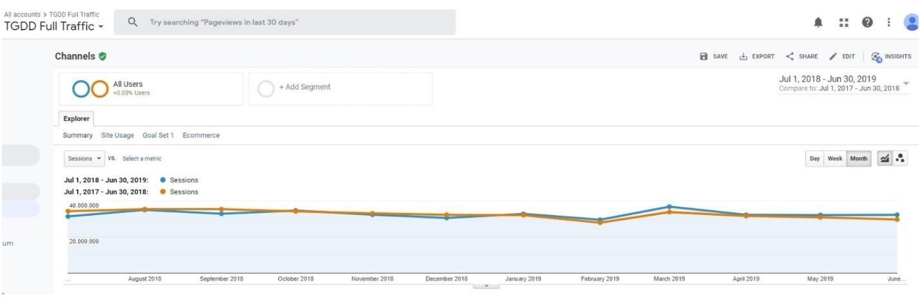Open the Sessions metric dropdown
The height and width of the screenshot is (307, 920).
[85, 158]
